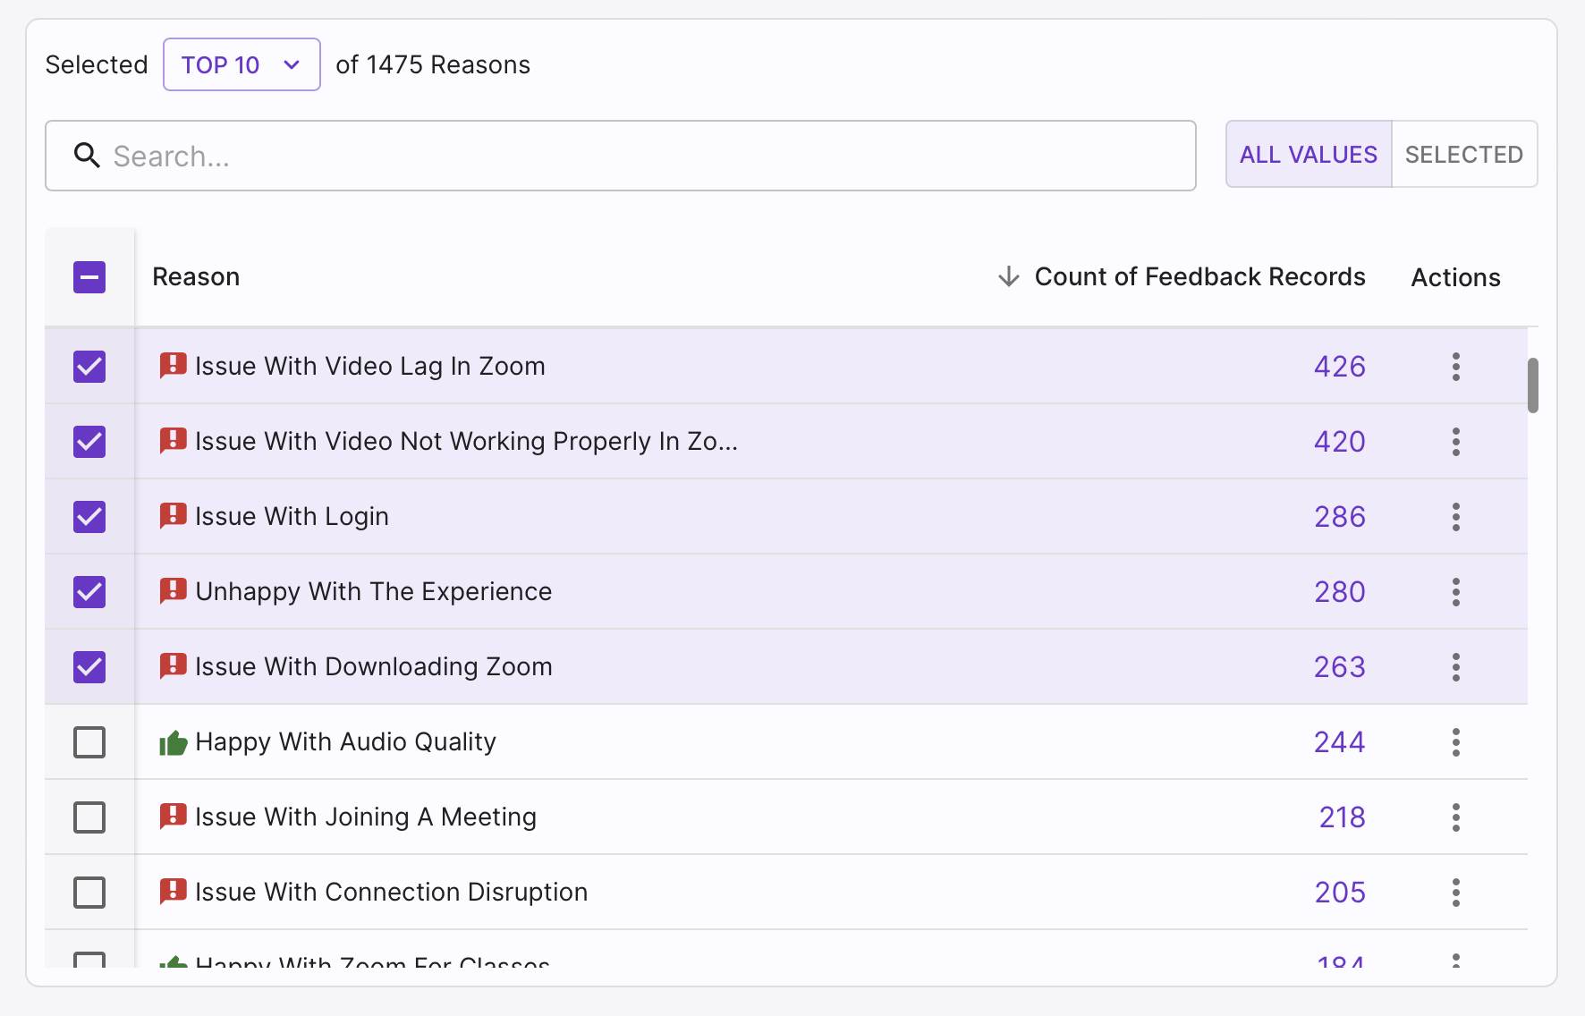Check the Happy With Audio Quality box
1585x1016 pixels.
[89, 742]
